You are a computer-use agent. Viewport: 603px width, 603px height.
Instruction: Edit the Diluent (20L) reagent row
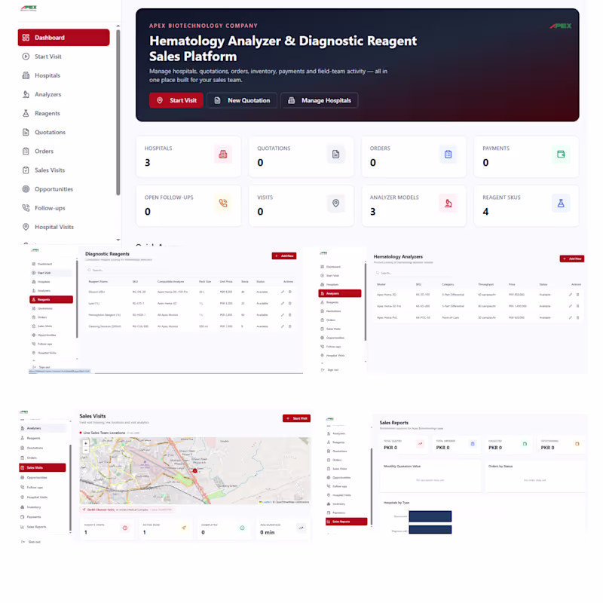283,292
